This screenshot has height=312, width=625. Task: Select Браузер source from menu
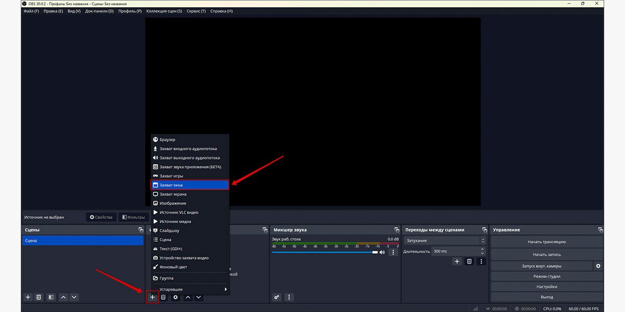click(x=190, y=139)
